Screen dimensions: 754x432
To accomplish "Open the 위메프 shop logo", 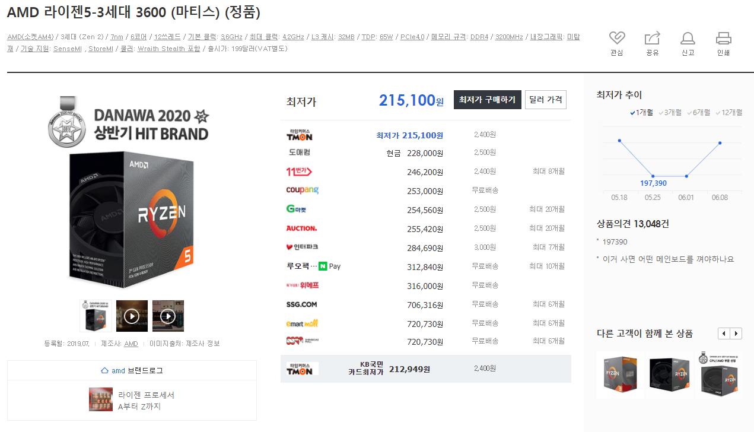I will (303, 285).
